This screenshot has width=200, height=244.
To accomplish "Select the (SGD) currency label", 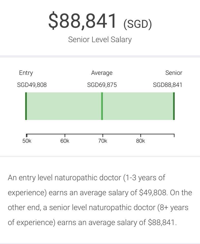I will pyautogui.click(x=138, y=24).
